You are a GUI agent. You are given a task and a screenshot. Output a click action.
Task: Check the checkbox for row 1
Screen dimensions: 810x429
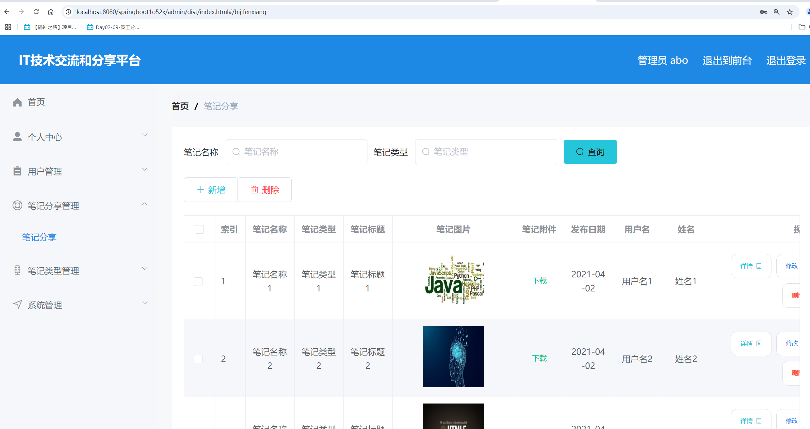click(198, 281)
